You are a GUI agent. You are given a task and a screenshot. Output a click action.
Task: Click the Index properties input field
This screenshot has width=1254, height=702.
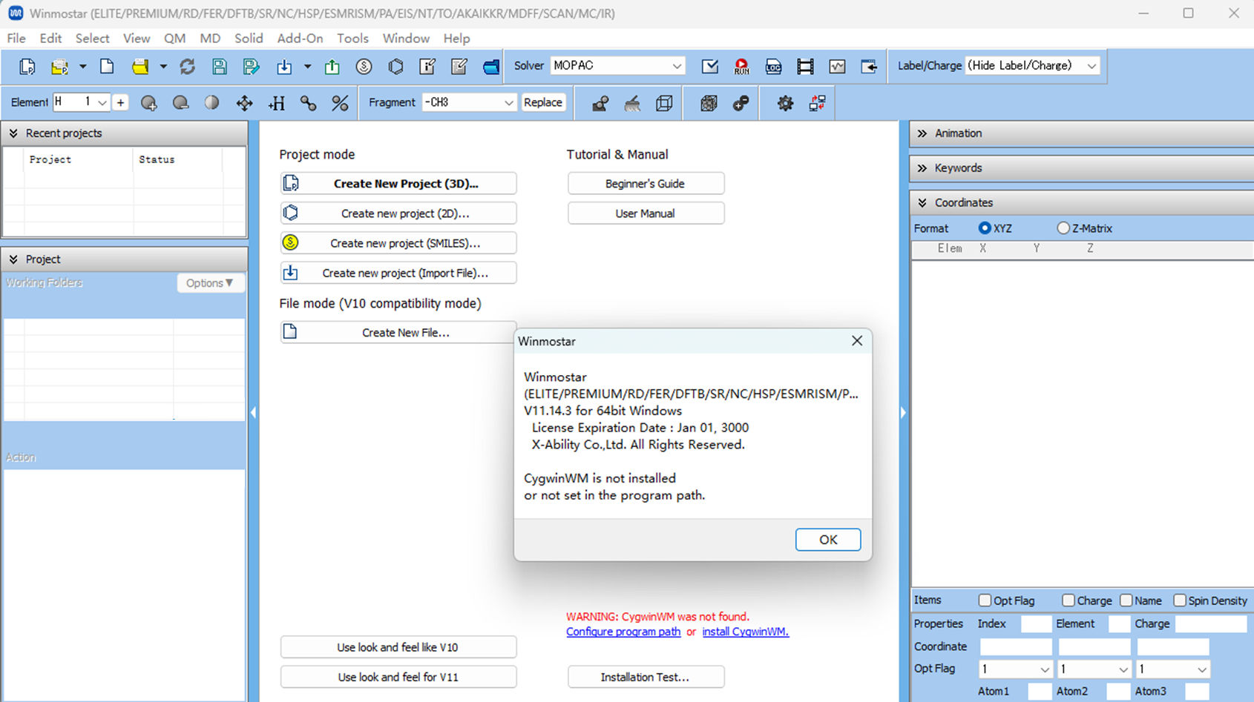tap(1036, 624)
